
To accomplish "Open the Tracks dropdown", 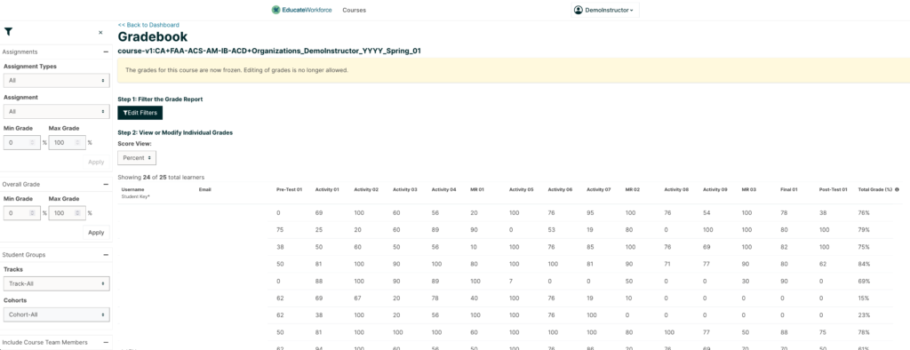I will (56, 284).
